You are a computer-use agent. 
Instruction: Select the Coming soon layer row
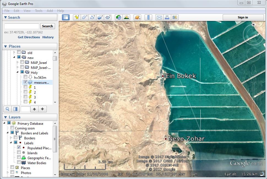point(25,128)
